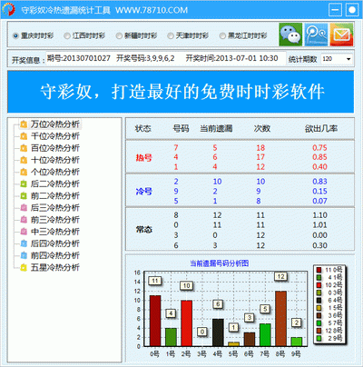The height and width of the screenshot is (367, 363).
Task: Open 中三冷热分析 tree item
Action: (55, 232)
